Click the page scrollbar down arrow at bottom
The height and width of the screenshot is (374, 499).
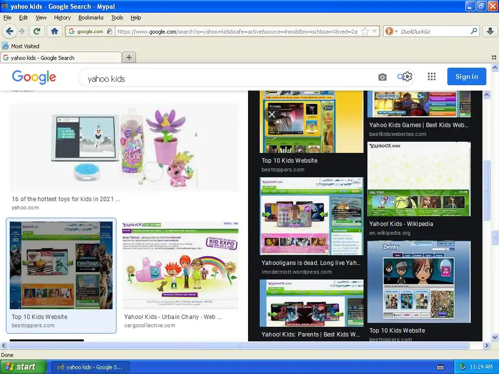click(495, 337)
